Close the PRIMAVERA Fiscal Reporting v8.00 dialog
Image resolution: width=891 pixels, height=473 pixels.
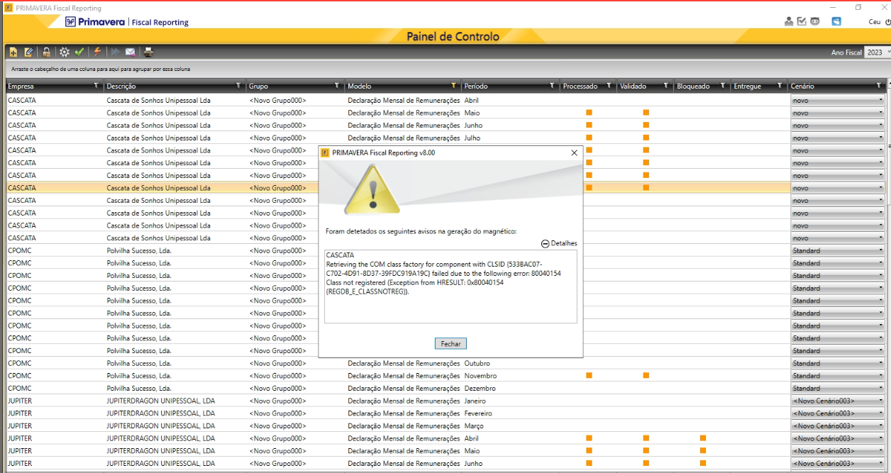coord(574,152)
